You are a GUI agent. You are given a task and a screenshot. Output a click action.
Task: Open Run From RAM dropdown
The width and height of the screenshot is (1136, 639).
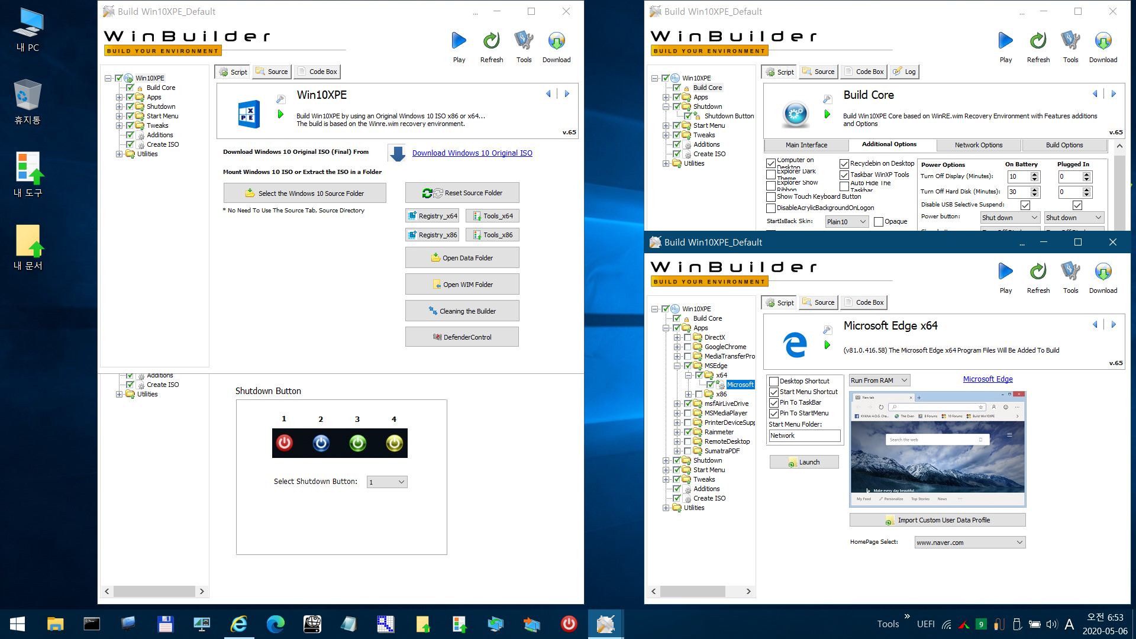879,380
